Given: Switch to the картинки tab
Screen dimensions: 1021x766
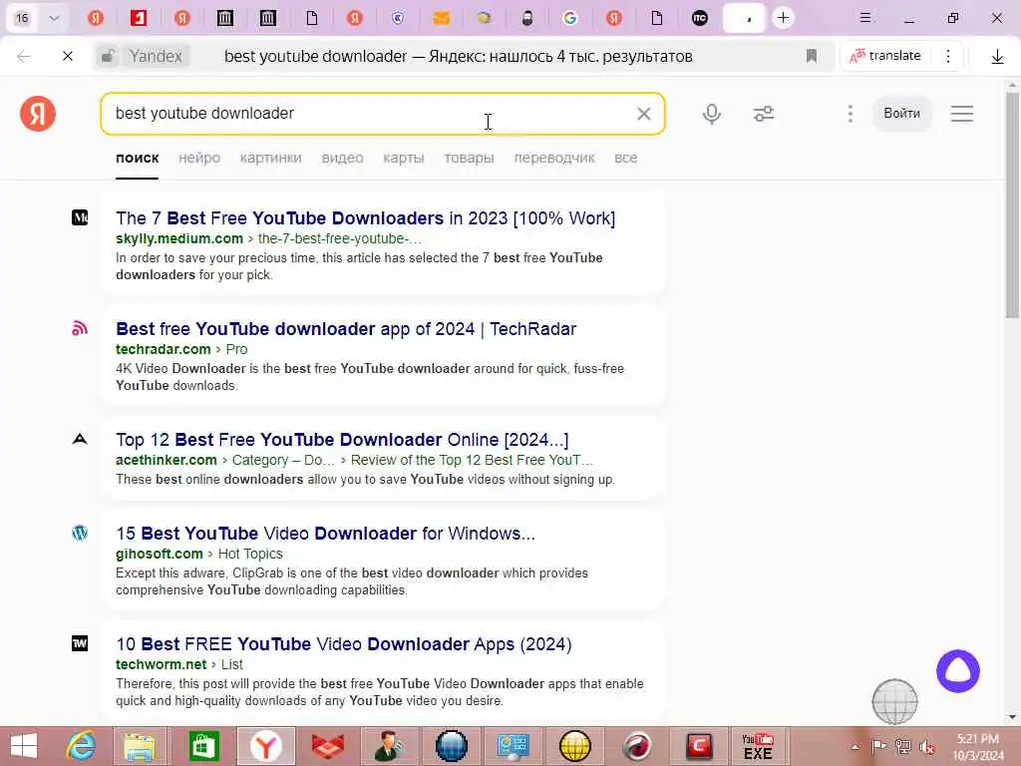Looking at the screenshot, I should pos(270,158).
